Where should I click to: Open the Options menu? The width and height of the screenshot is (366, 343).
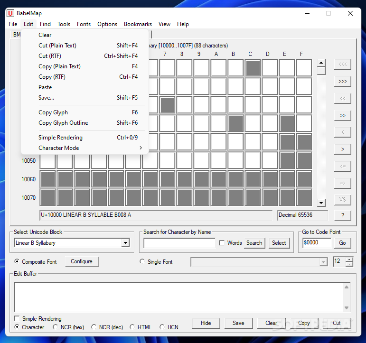tap(107, 24)
